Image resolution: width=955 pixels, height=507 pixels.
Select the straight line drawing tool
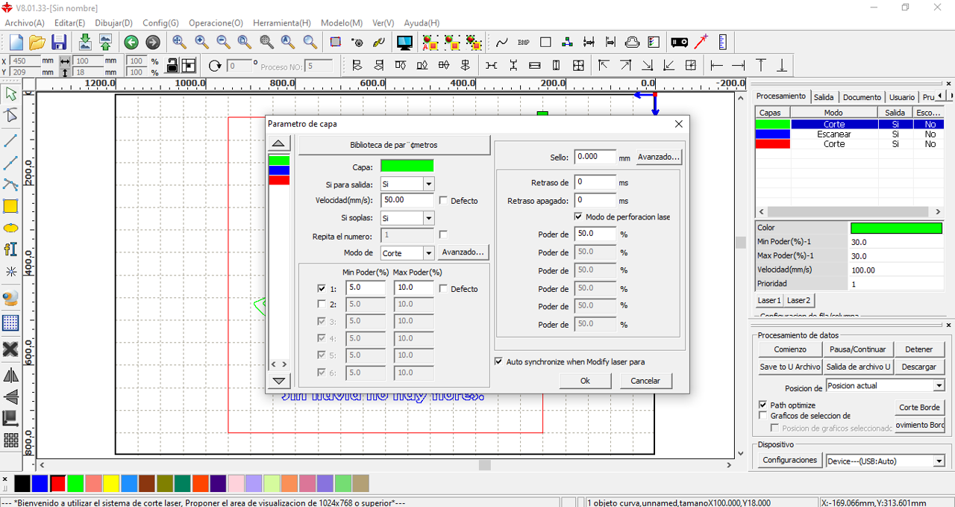[10, 140]
